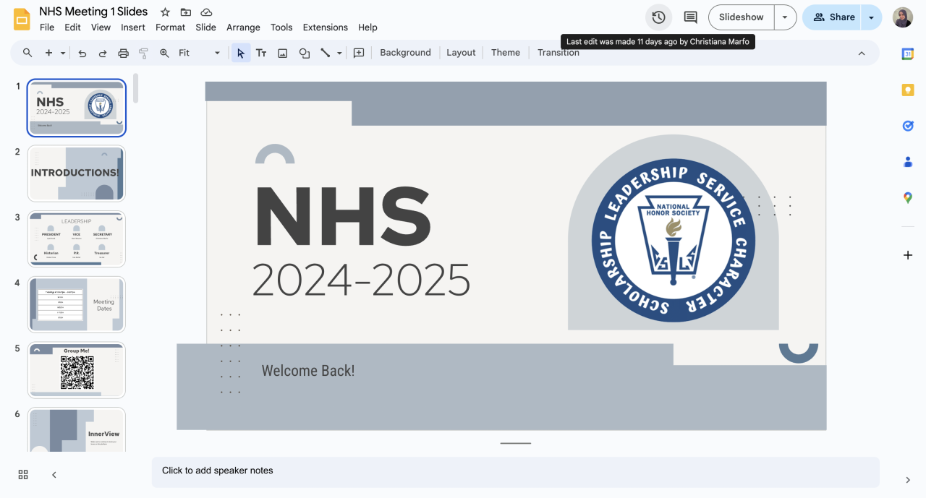Open the line type dropdown arrow
This screenshot has height=498, width=926.
coord(339,53)
